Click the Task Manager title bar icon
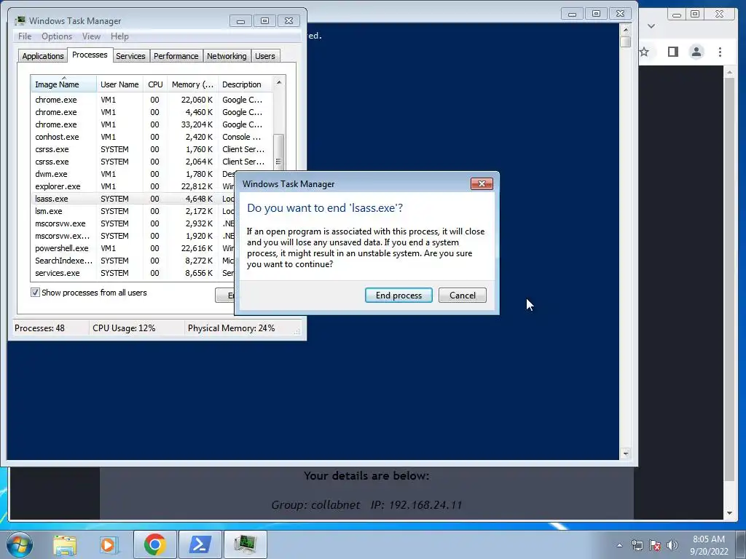The height and width of the screenshot is (559, 746). (x=20, y=21)
